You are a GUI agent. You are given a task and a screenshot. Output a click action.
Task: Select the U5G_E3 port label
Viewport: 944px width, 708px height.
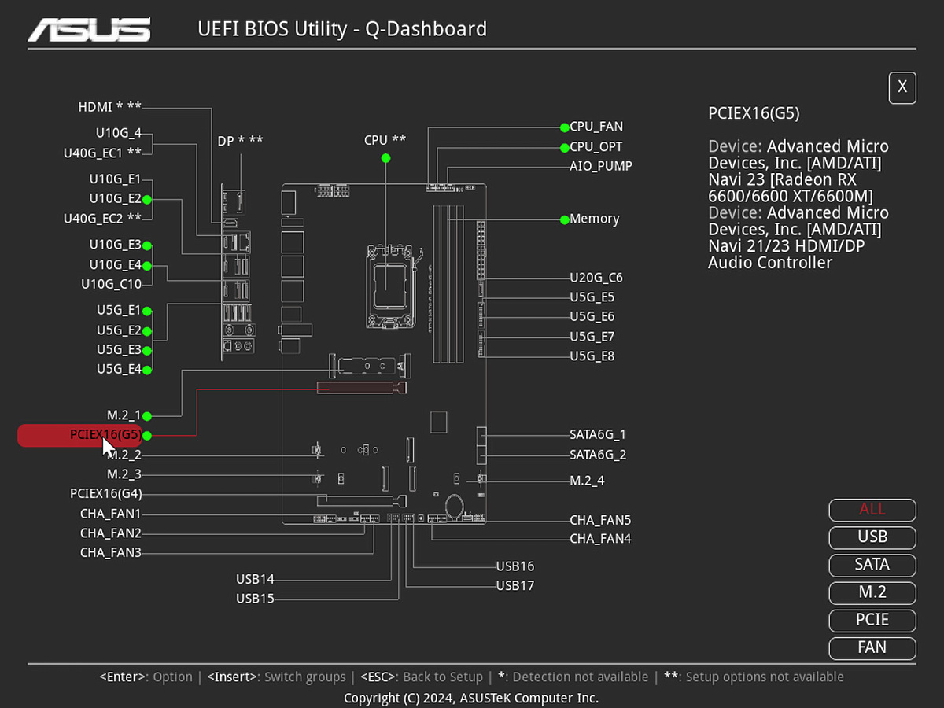119,349
